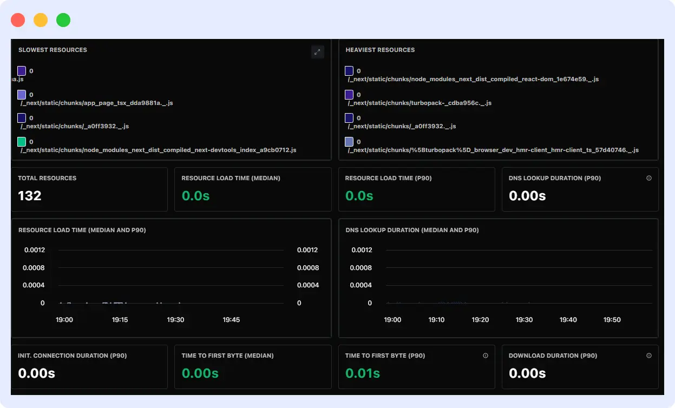This screenshot has width=675, height=408.
Task: Select the Heaviest Resources panel header
Action: [x=380, y=50]
